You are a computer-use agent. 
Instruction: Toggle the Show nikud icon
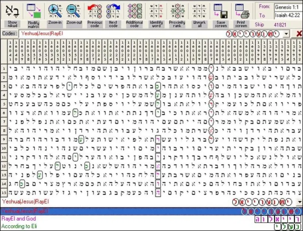click(12, 11)
